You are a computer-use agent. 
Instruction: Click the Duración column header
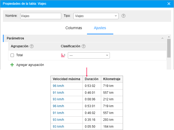click(91, 79)
